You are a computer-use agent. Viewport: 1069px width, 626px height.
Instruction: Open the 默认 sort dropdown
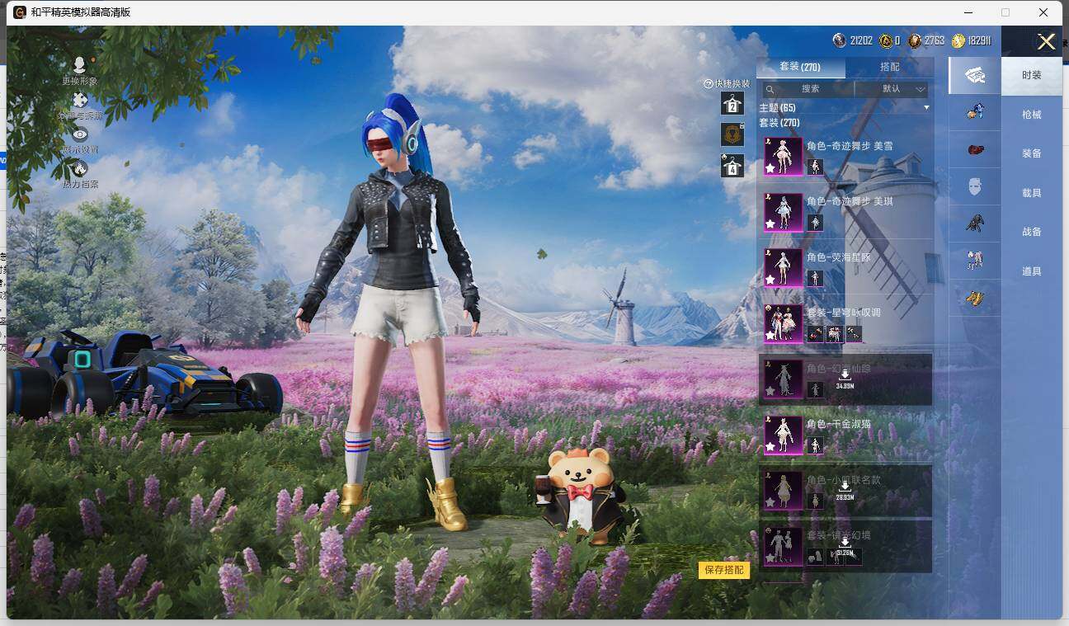point(892,88)
